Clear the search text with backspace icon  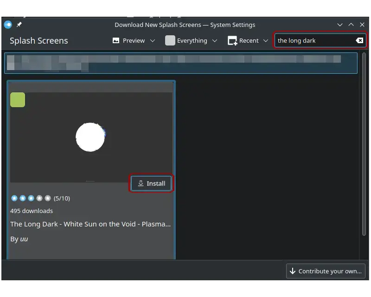[359, 40]
